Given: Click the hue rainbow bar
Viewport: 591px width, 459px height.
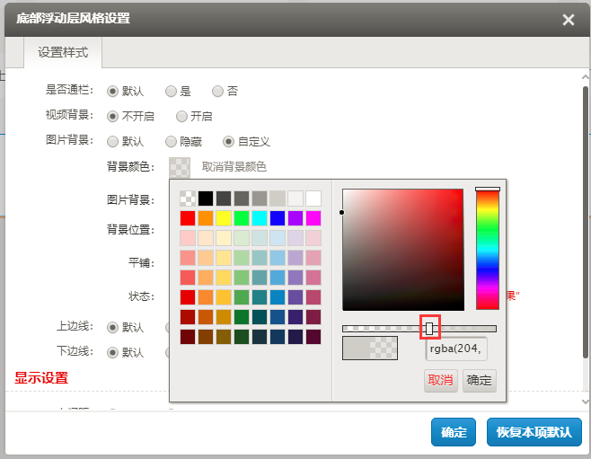Looking at the screenshot, I should [x=488, y=249].
